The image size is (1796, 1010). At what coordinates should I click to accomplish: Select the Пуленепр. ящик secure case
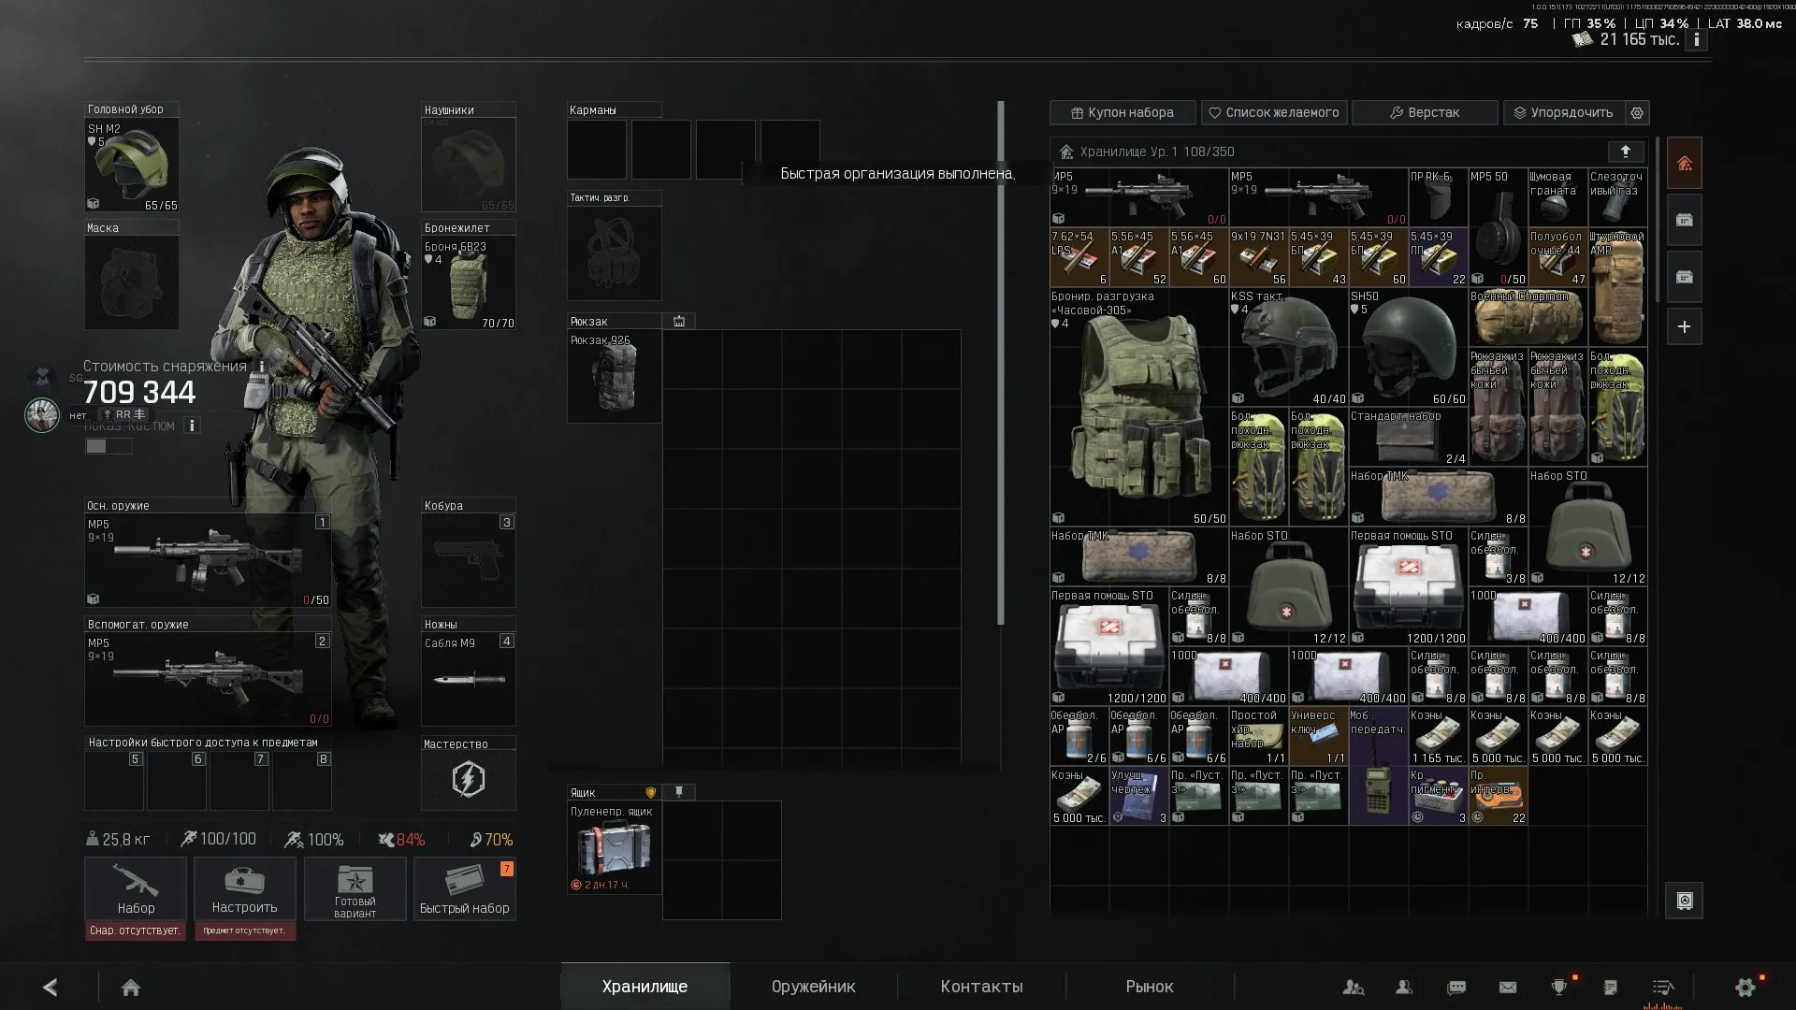(x=615, y=847)
